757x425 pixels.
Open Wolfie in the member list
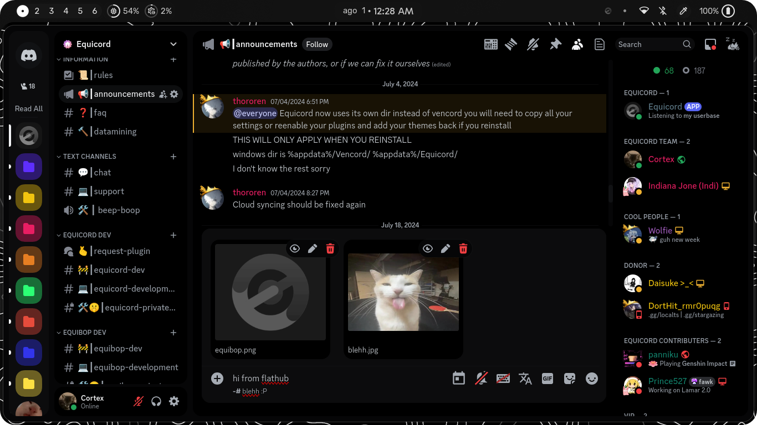pos(679,235)
